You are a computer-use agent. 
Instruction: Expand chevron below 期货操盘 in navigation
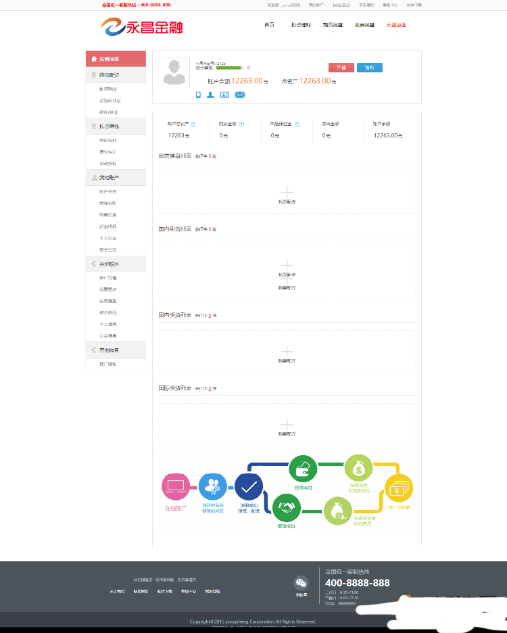333,32
